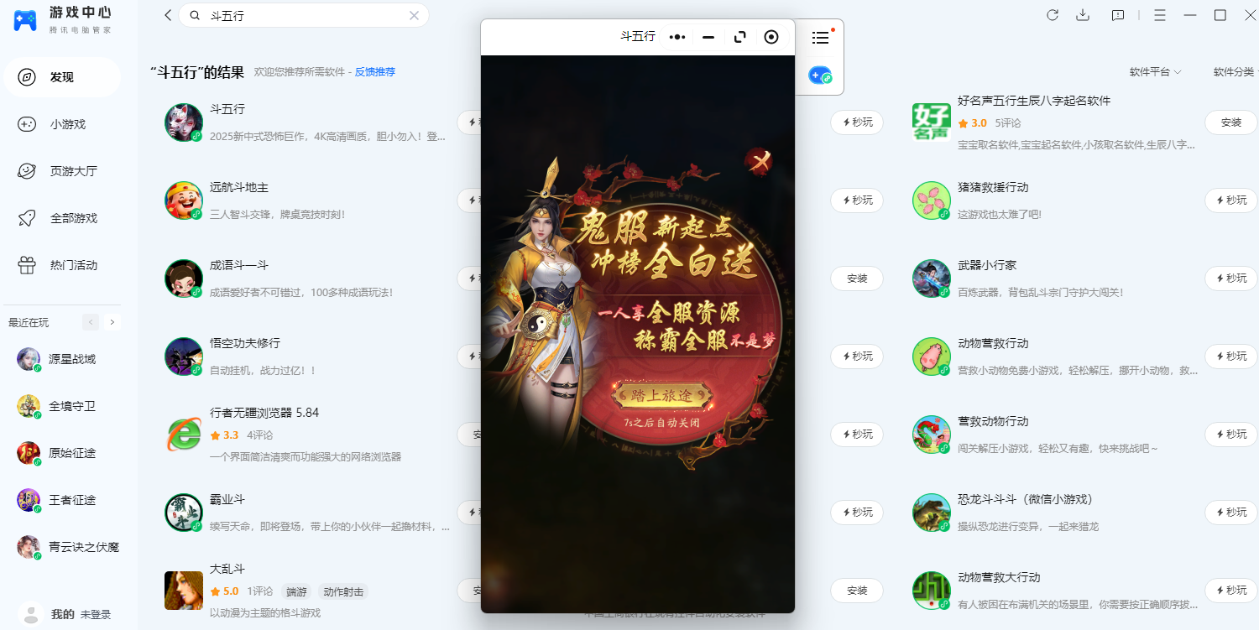Click 秒玩 for 猪猪救援行动
Image resolution: width=1259 pixels, height=630 pixels.
1231,200
